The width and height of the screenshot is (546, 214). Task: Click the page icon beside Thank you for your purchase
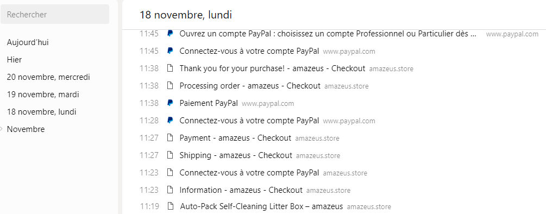coord(170,68)
